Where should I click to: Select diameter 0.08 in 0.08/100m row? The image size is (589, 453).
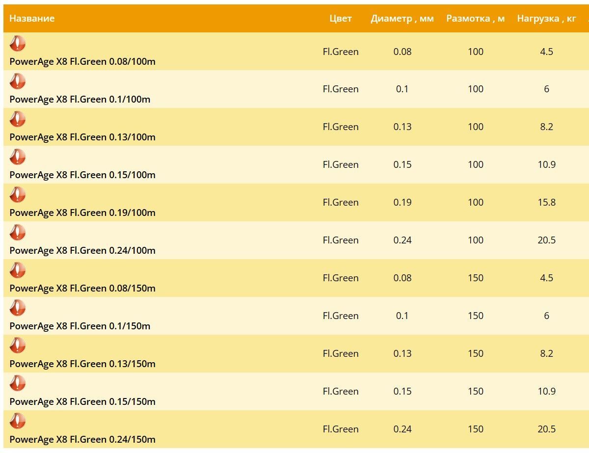coord(402,52)
